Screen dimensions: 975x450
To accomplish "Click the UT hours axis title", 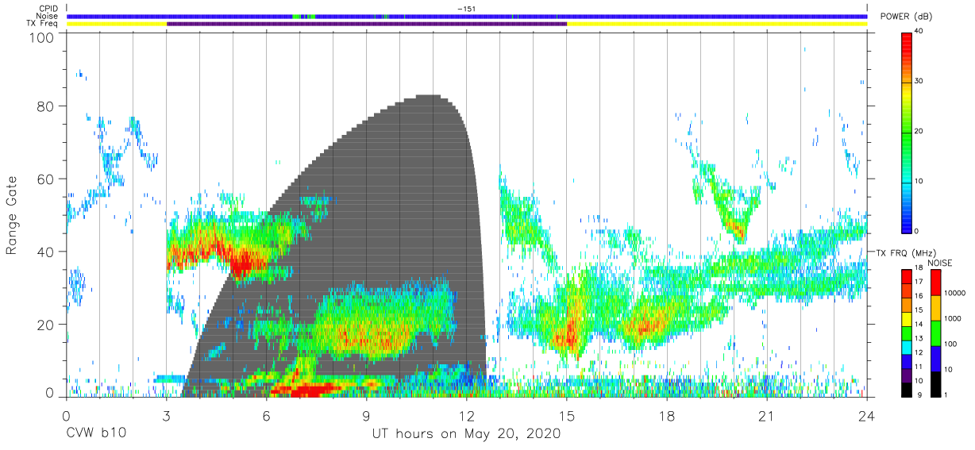I will pyautogui.click(x=466, y=435).
